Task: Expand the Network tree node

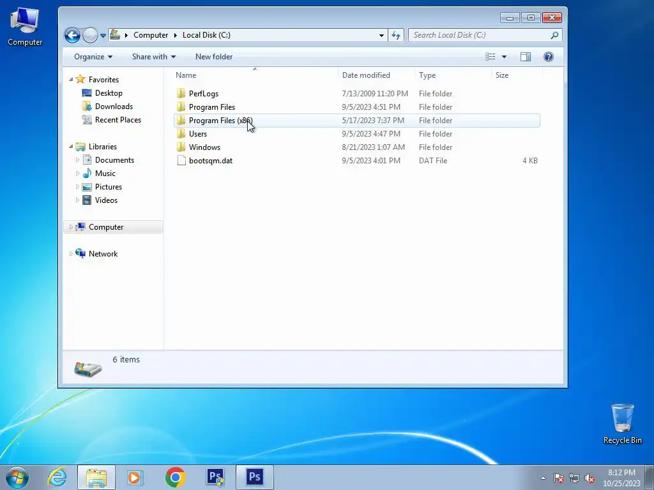Action: tap(71, 253)
